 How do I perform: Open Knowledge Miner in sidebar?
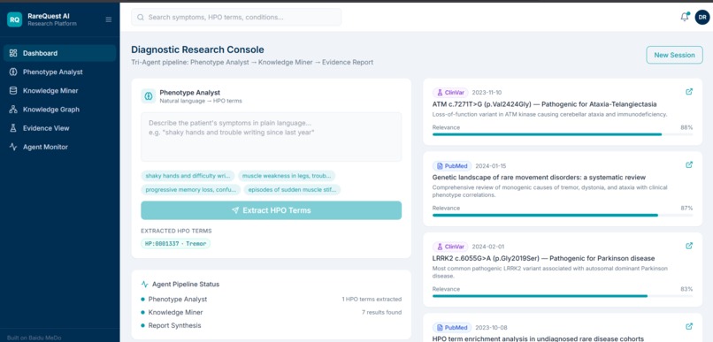point(59,91)
